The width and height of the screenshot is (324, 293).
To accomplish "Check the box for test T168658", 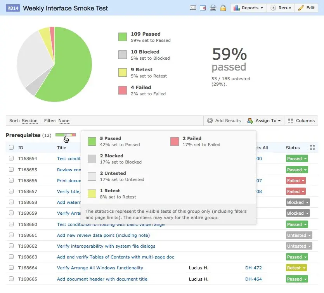I will pyautogui.click(x=11, y=202).
